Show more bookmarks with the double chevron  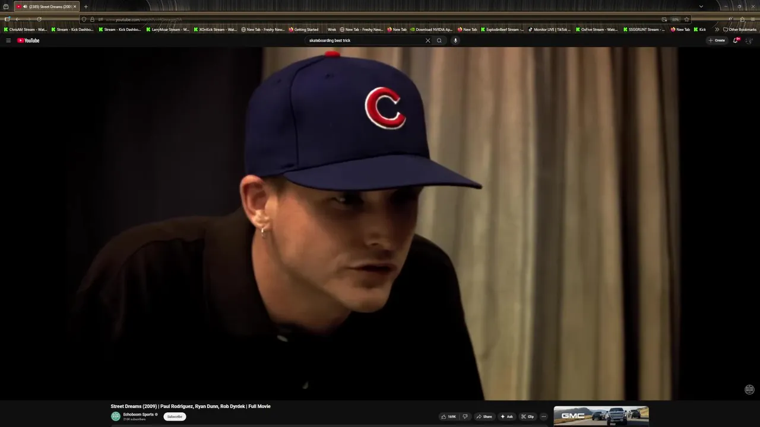[x=717, y=30]
